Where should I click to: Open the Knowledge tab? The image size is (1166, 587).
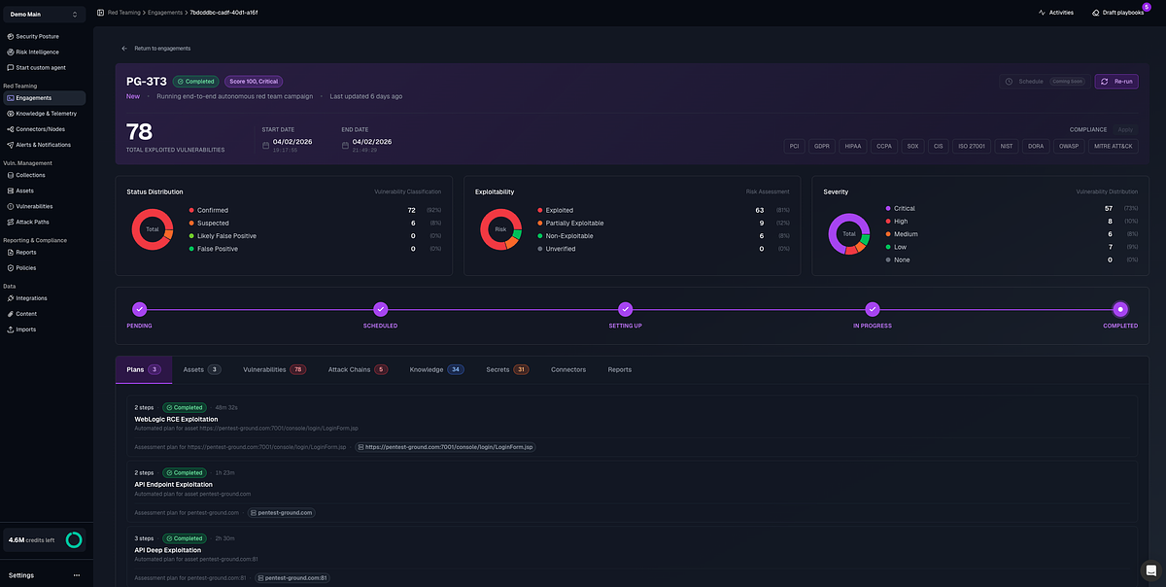pos(436,369)
